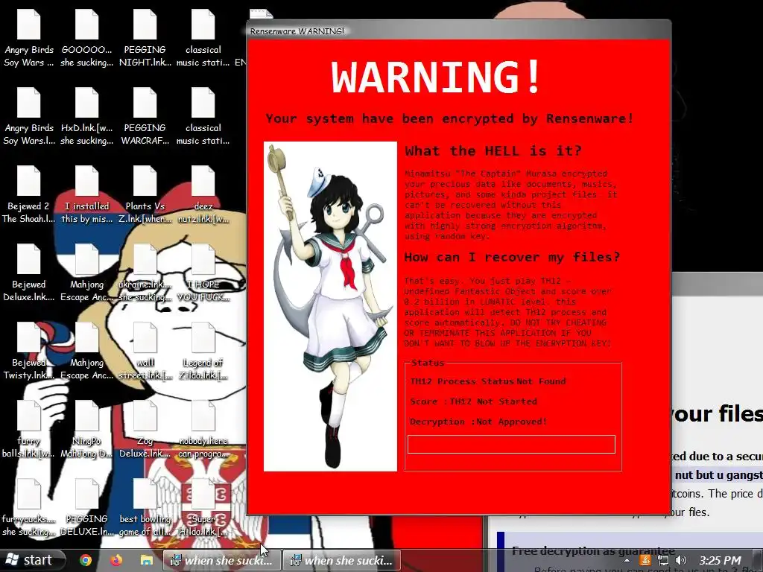Select the 'Bejewed Deluxe.lnk' desktop icon

tap(29, 274)
